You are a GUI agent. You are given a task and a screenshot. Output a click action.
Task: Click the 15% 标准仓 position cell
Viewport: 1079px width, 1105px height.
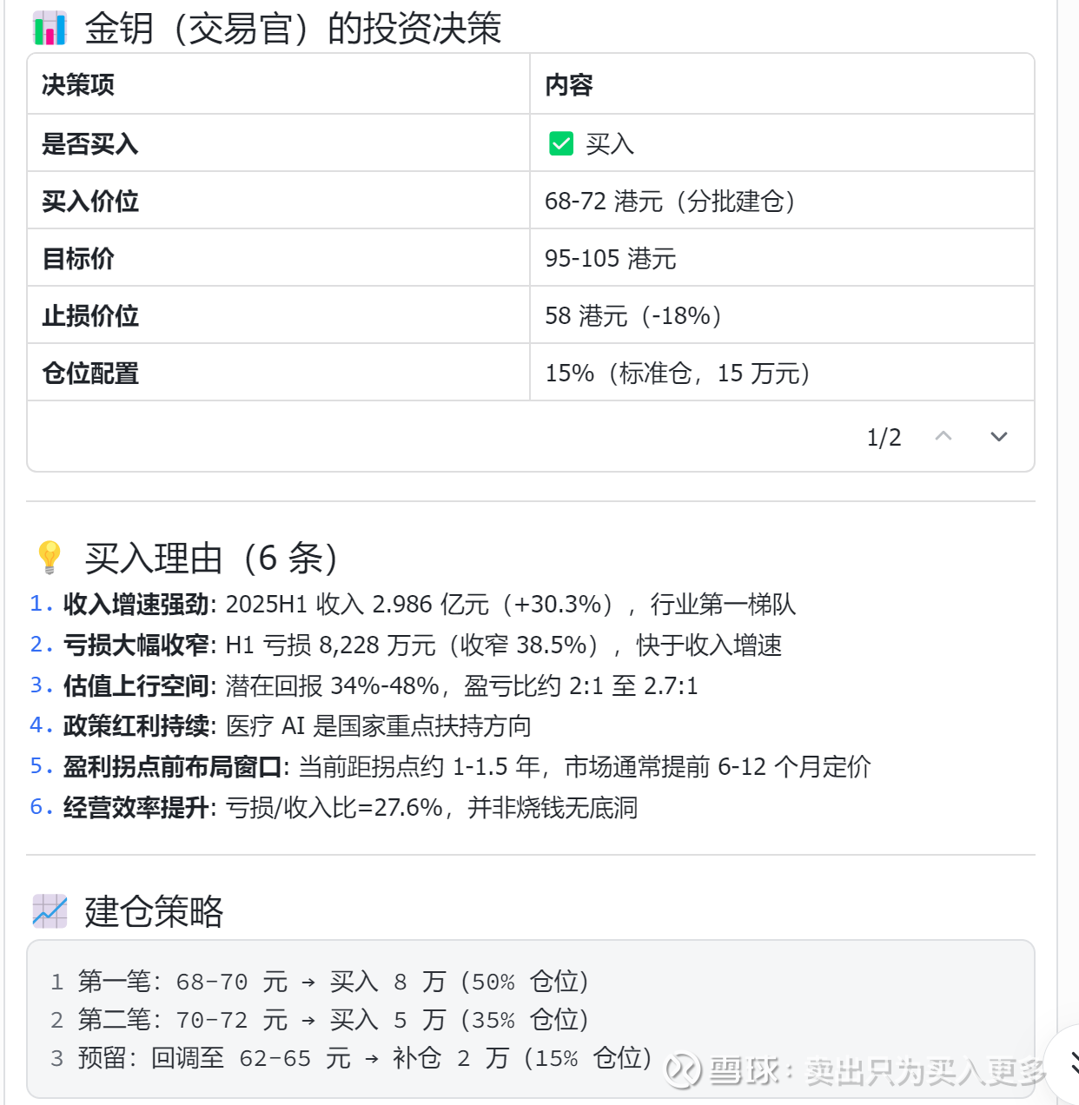tap(678, 374)
